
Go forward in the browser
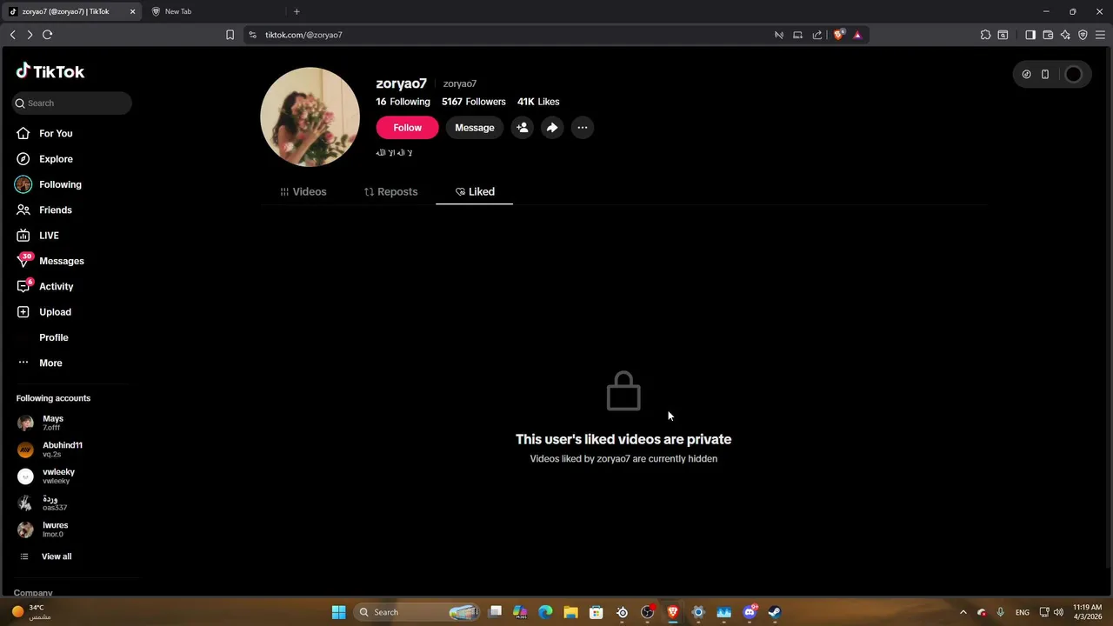click(x=30, y=35)
